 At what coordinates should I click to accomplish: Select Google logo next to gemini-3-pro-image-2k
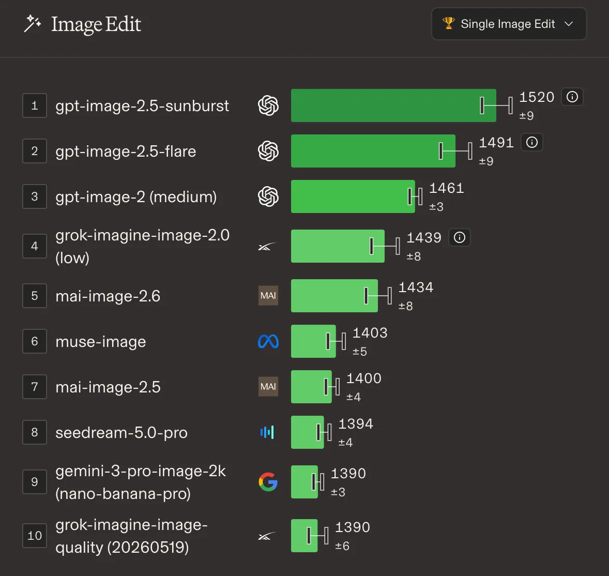click(268, 482)
